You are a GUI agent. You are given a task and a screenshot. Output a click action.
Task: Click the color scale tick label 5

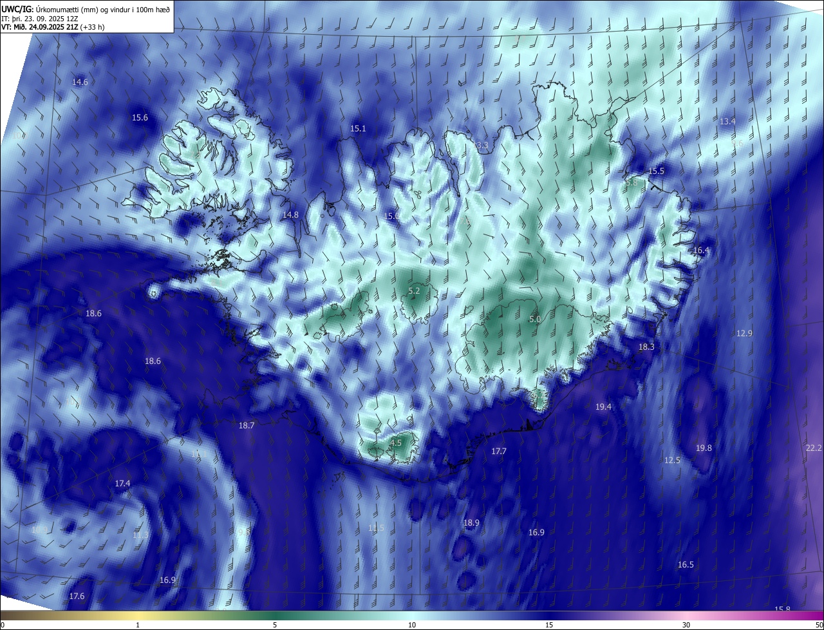(x=275, y=625)
